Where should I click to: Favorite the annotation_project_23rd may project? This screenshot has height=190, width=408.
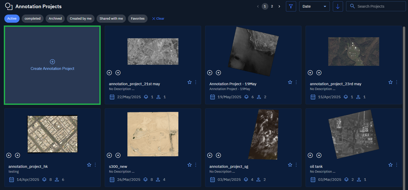[390, 82]
